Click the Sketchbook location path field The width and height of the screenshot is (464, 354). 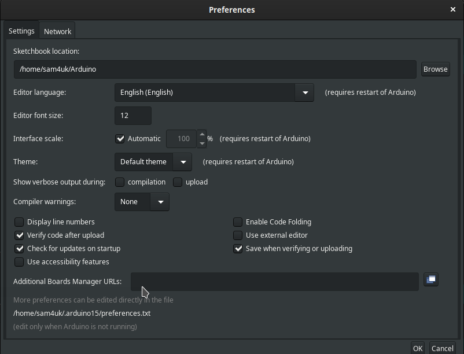[x=215, y=69]
